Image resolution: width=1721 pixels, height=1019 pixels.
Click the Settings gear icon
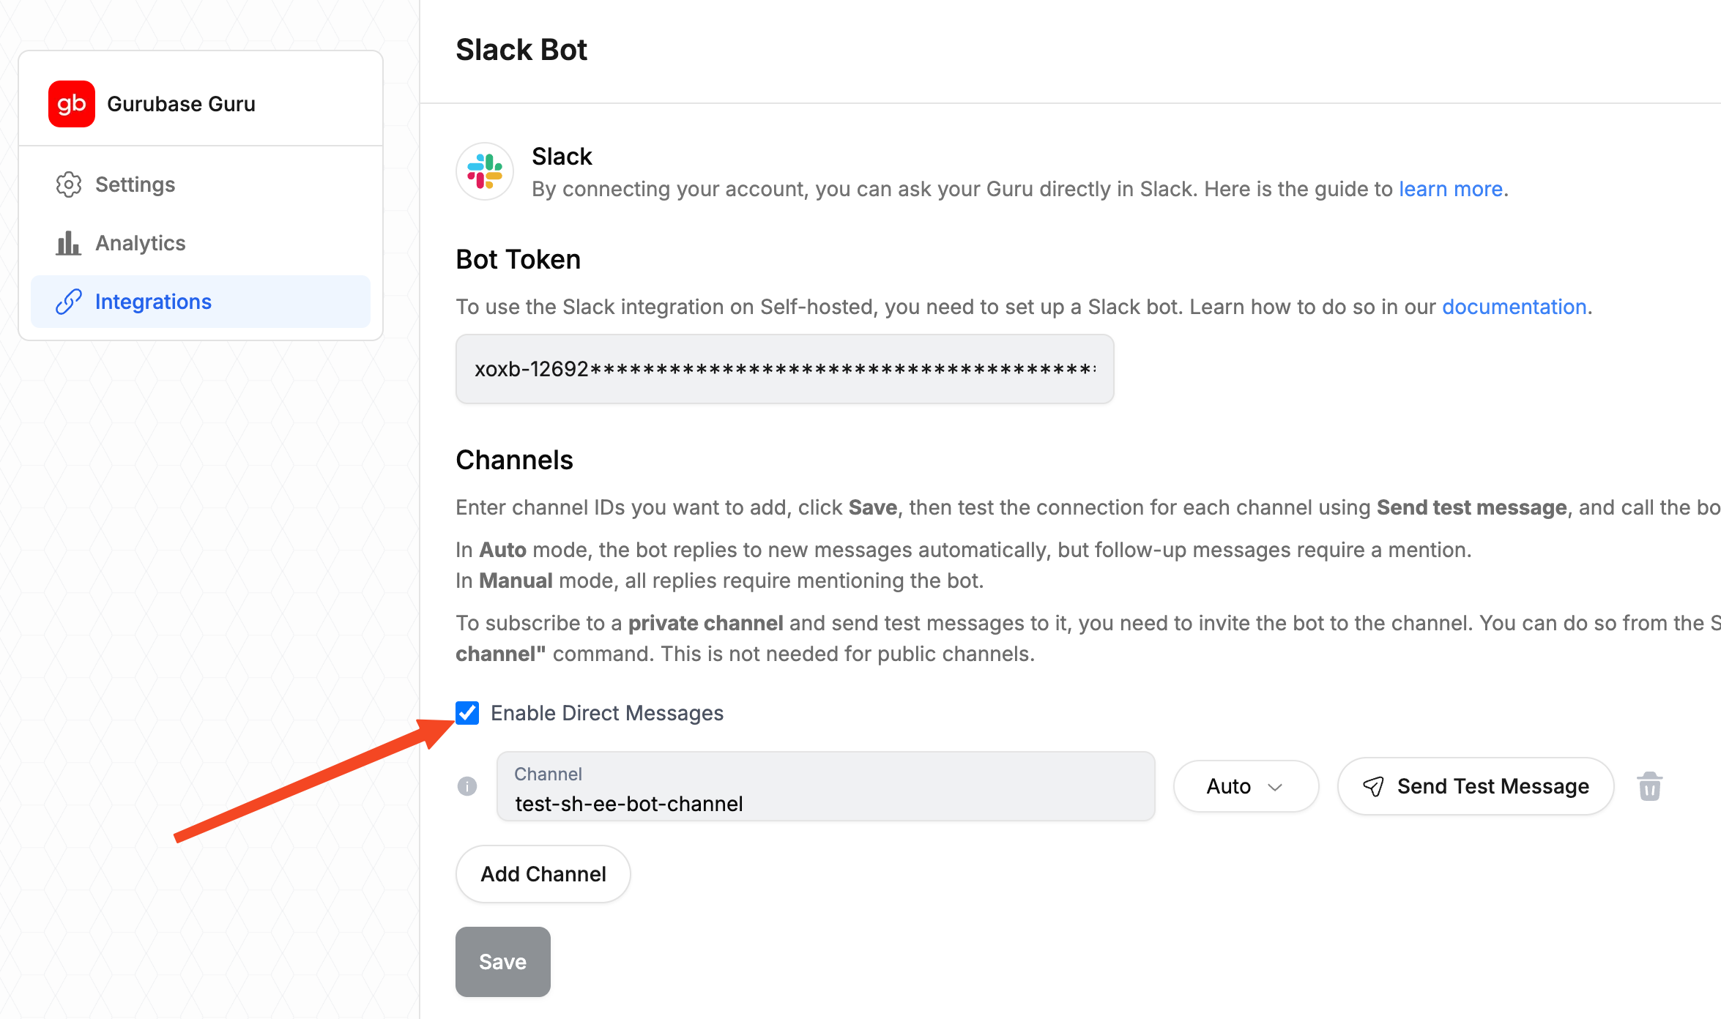(69, 184)
